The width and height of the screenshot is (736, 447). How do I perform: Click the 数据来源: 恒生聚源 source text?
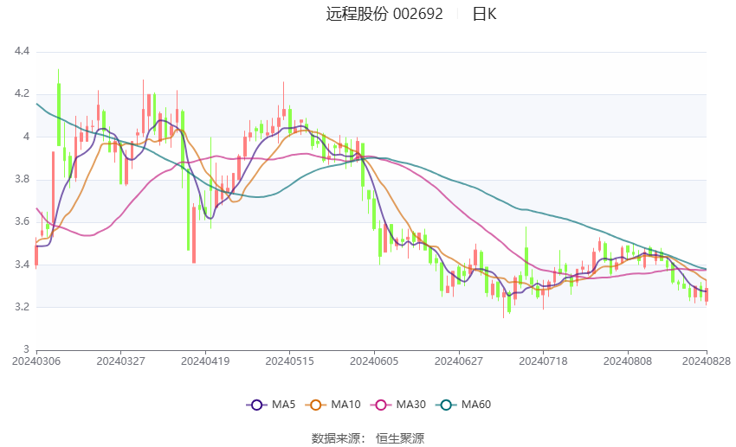(x=367, y=438)
